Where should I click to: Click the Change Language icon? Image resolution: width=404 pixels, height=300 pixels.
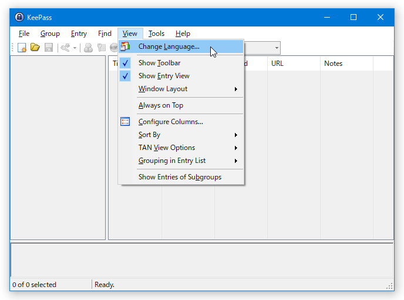coord(125,46)
